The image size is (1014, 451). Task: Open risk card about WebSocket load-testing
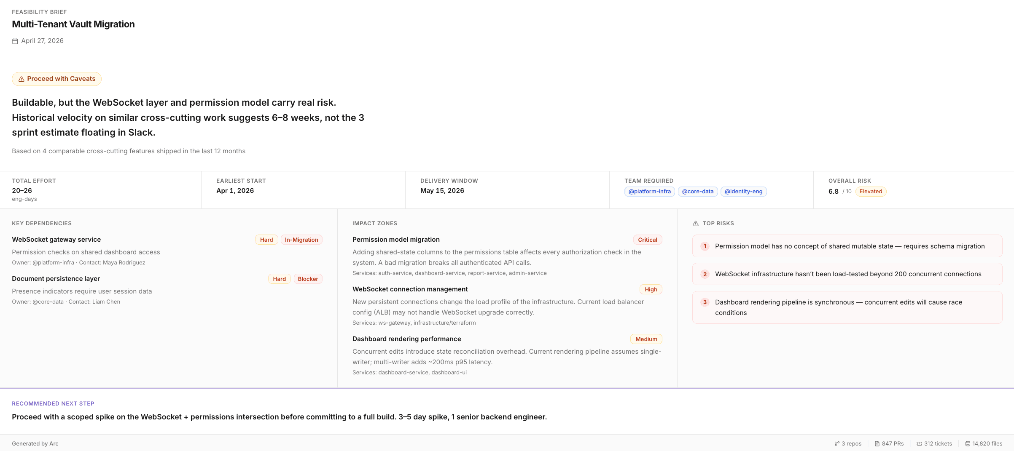pos(847,274)
